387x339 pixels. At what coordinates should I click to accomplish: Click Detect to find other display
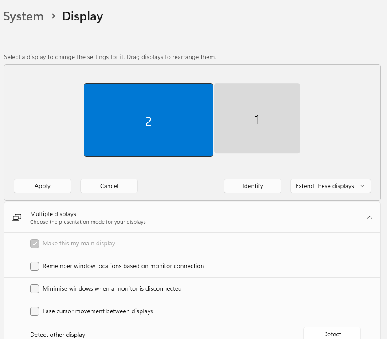click(x=332, y=334)
